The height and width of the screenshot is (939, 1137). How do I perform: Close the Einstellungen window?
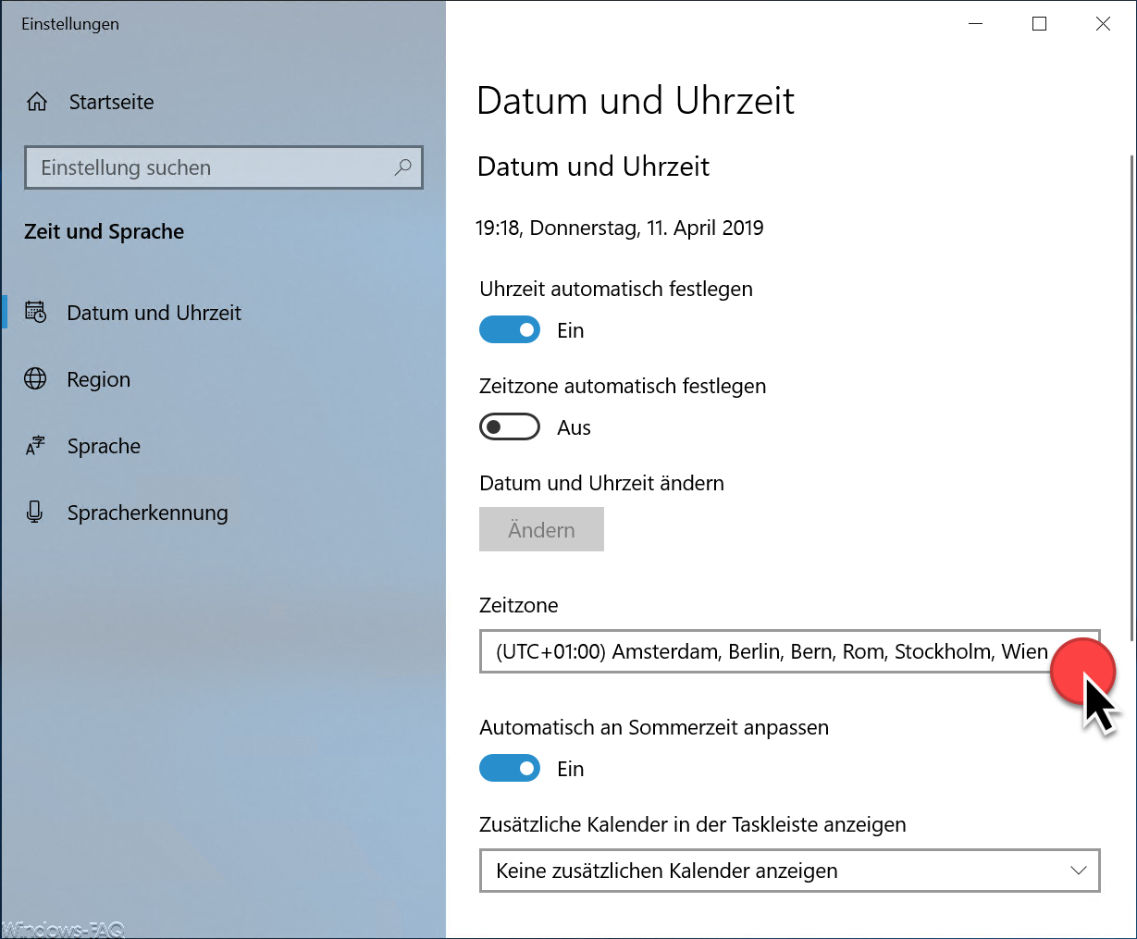point(1103,24)
